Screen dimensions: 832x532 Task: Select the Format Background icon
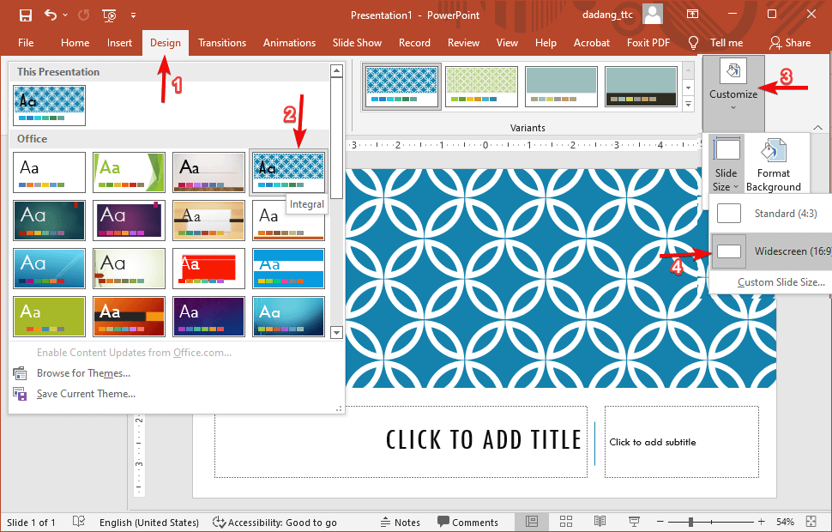773,165
